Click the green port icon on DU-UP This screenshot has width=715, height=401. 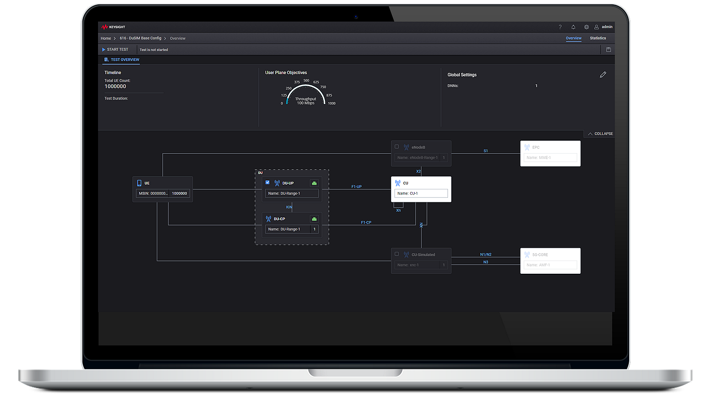click(x=314, y=183)
